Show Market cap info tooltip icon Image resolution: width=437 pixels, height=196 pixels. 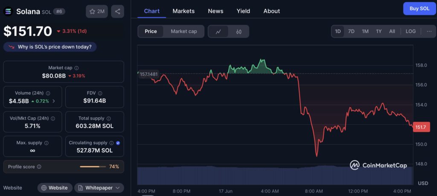(77, 68)
